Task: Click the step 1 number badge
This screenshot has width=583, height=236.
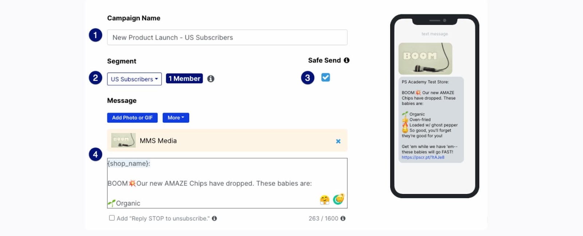Action: [x=95, y=35]
